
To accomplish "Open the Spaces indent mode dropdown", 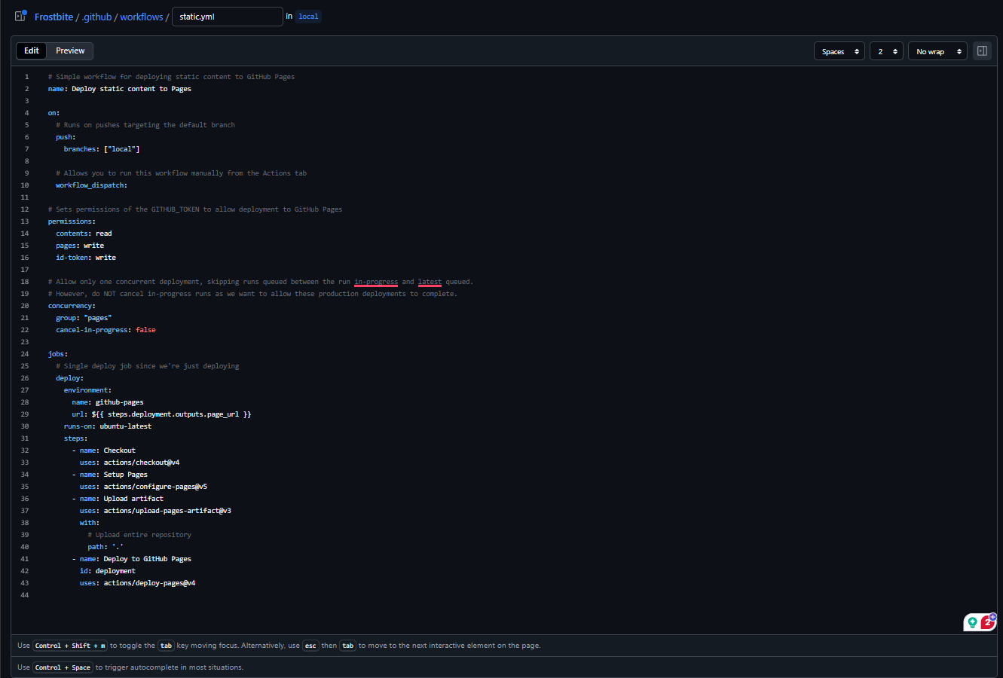I will tap(839, 51).
